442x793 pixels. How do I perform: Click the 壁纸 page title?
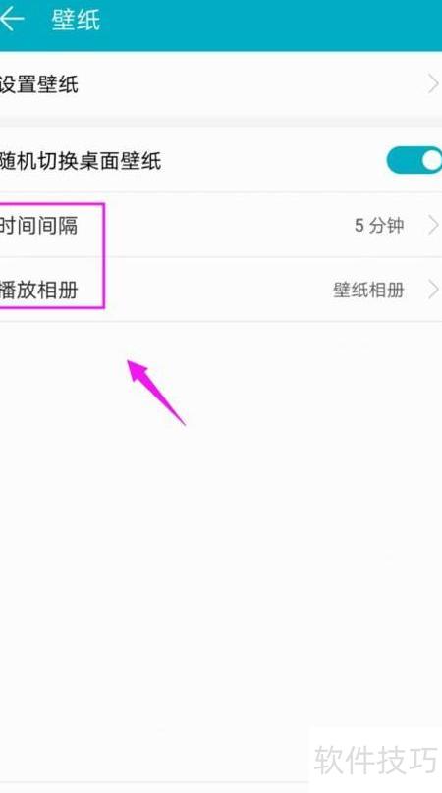76,20
